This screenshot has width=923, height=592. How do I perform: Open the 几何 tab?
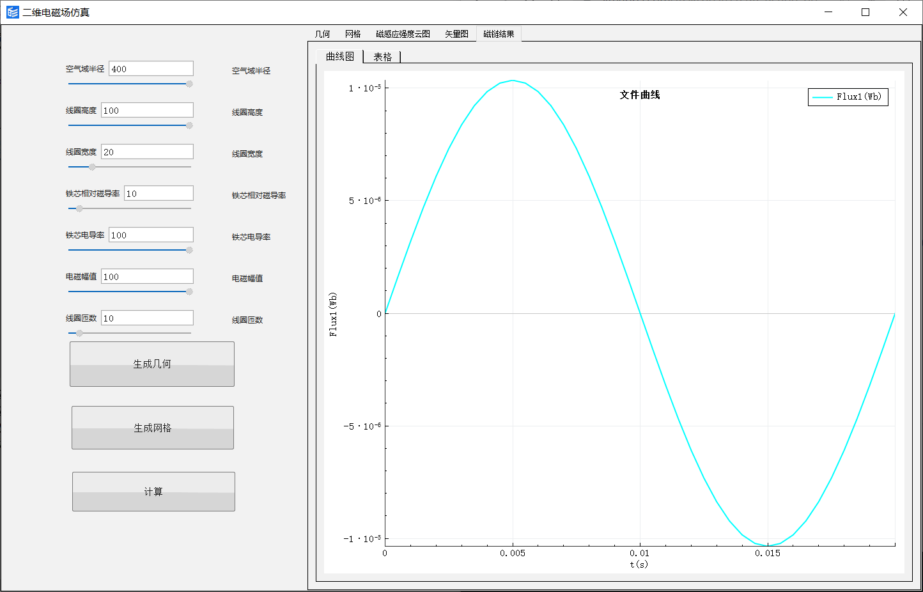[x=323, y=34]
